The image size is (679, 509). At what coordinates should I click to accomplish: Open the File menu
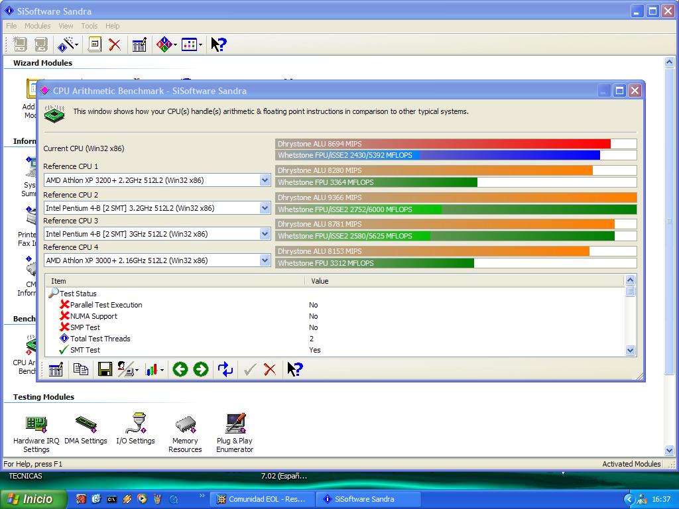tap(11, 26)
